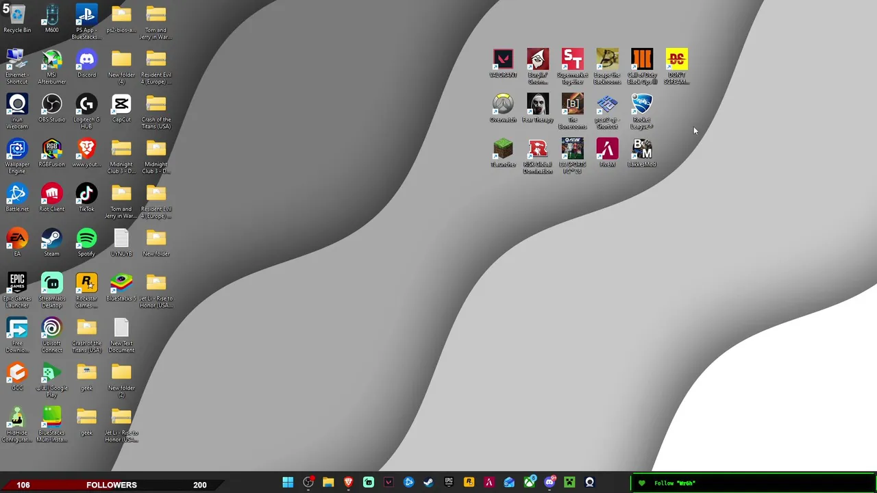
Task: Open the New folder (2) folder
Action: pyautogui.click(x=121, y=380)
